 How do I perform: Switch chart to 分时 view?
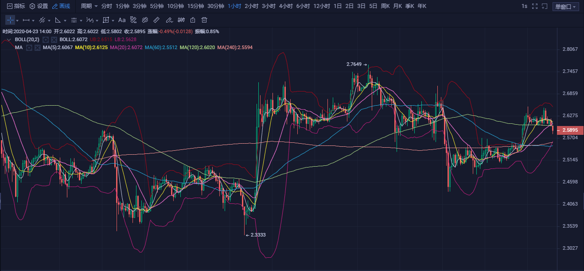click(x=106, y=6)
